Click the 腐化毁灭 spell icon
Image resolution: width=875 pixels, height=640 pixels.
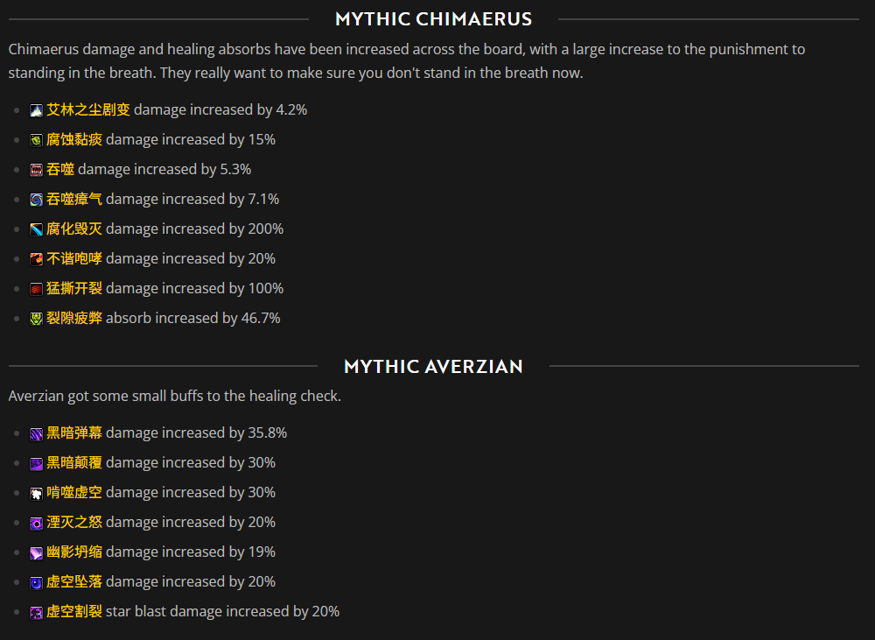[36, 229]
